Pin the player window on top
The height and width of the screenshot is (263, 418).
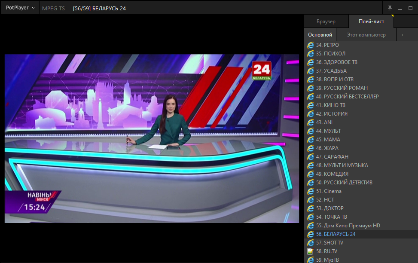point(390,8)
